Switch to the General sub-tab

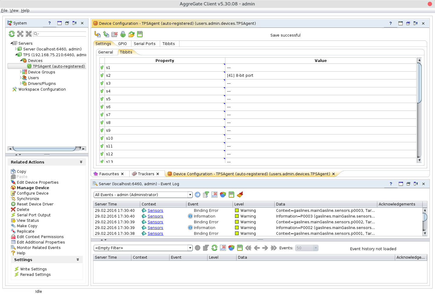pyautogui.click(x=106, y=52)
